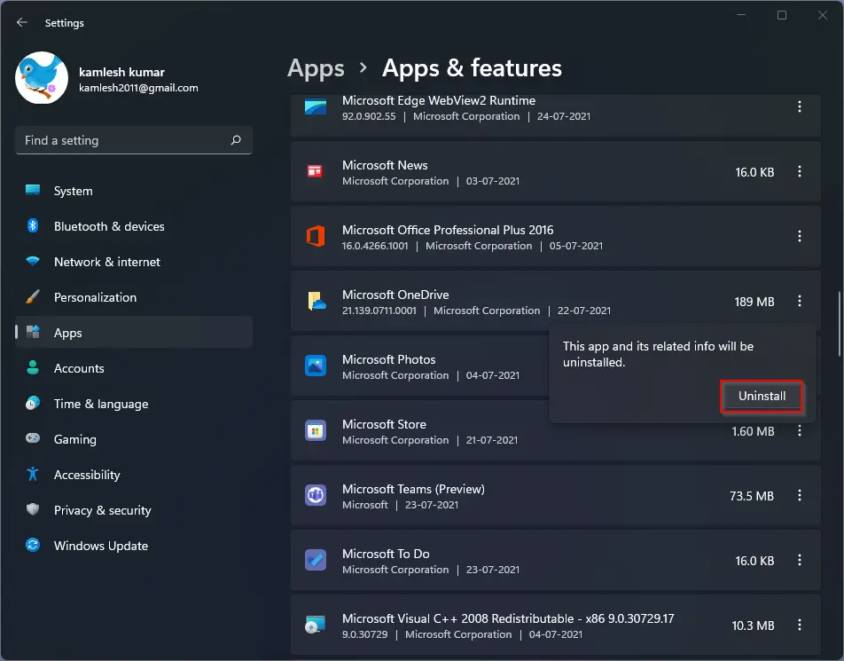This screenshot has height=661, width=844.
Task: Click the Network wifi icon
Action: (x=33, y=261)
